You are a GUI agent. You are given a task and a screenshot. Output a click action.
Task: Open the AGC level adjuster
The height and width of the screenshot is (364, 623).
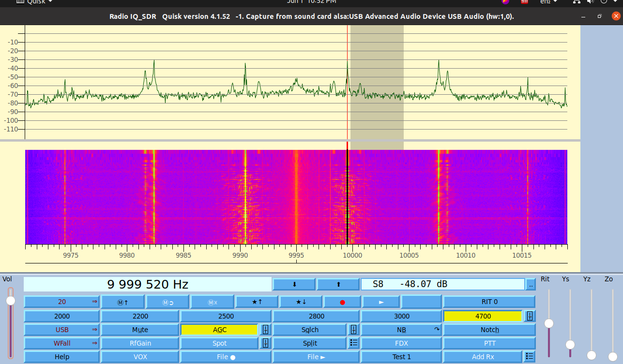pyautogui.click(x=266, y=329)
